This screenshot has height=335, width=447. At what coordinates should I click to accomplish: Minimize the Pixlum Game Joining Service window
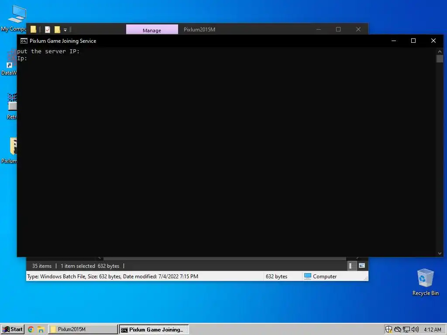[394, 41]
